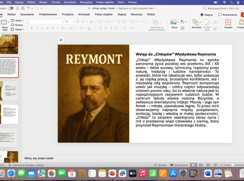
Task: Open the Dodatki add-ins icon
Action: click(x=228, y=22)
